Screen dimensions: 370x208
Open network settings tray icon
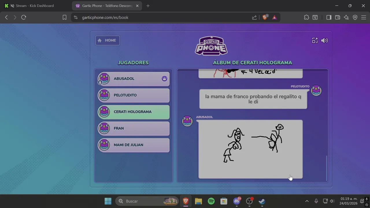325,201
